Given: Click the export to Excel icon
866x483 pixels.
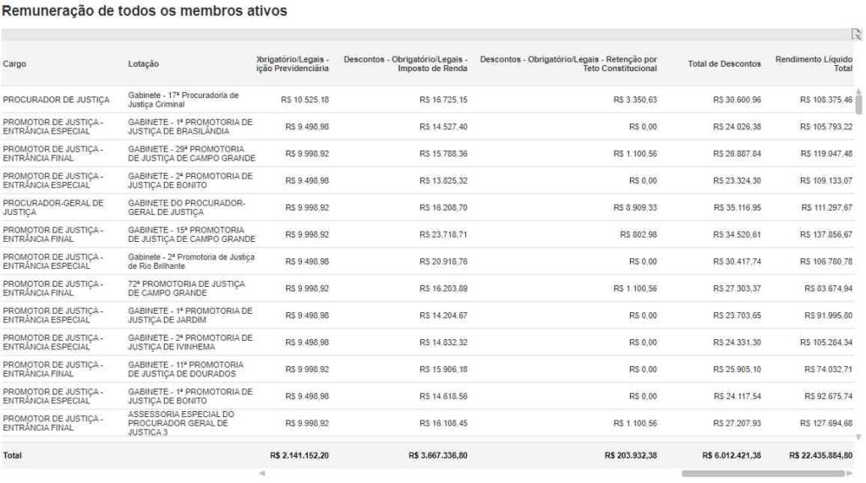Looking at the screenshot, I should point(856,35).
